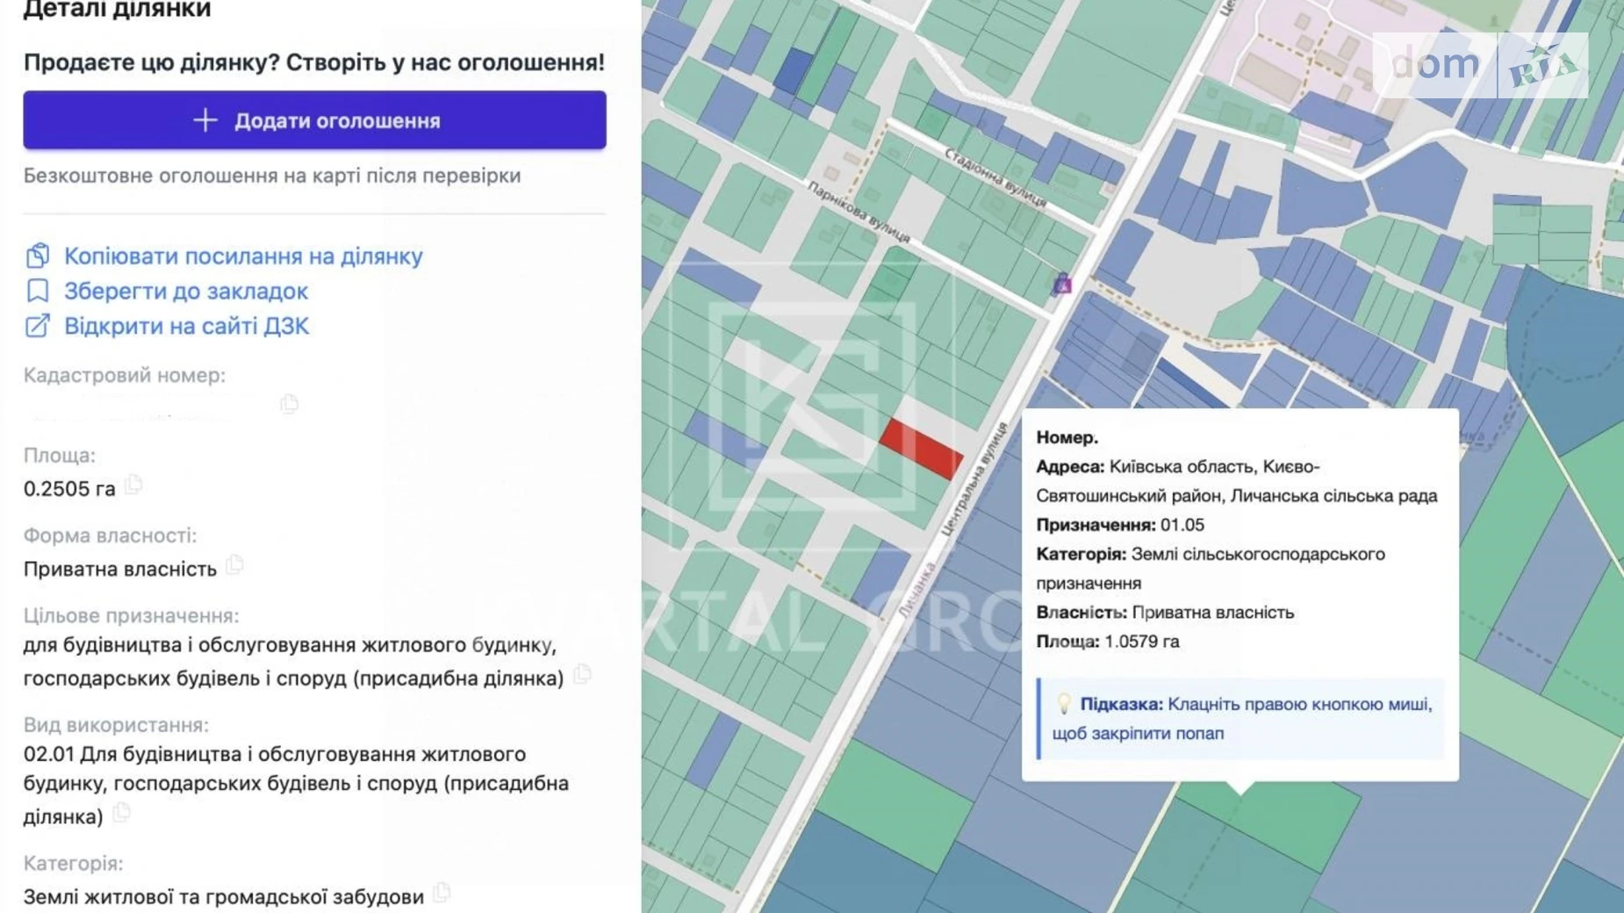Click the lightbulb hint icon in the popup

pyautogui.click(x=1063, y=704)
